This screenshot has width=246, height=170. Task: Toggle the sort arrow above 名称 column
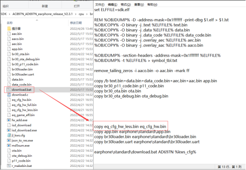coord(37,20)
